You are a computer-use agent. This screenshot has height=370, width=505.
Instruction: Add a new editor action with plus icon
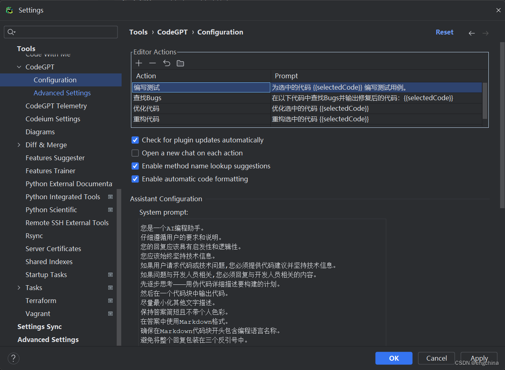click(x=139, y=63)
